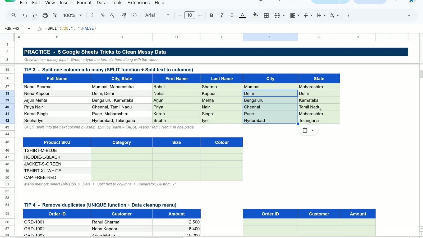Open more number formats 123
This screenshot has height=238, width=423.
(134, 15)
